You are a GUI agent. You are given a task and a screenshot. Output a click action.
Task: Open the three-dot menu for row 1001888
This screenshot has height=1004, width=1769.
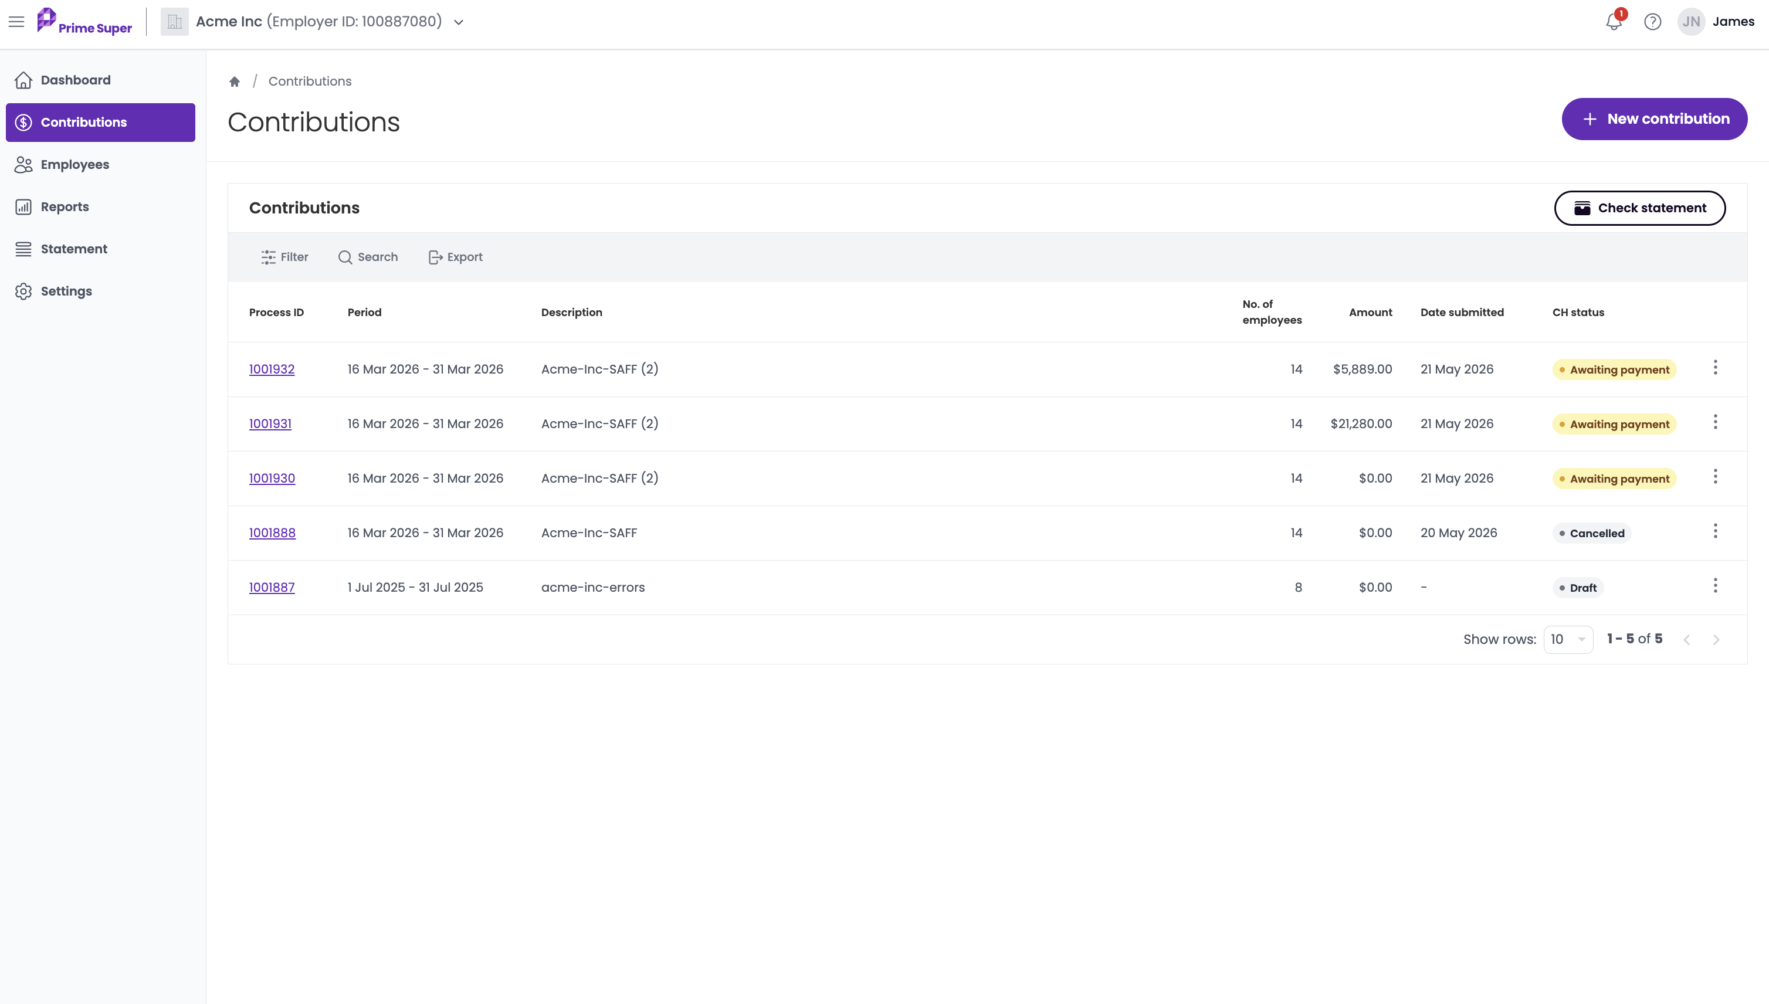coord(1715,531)
